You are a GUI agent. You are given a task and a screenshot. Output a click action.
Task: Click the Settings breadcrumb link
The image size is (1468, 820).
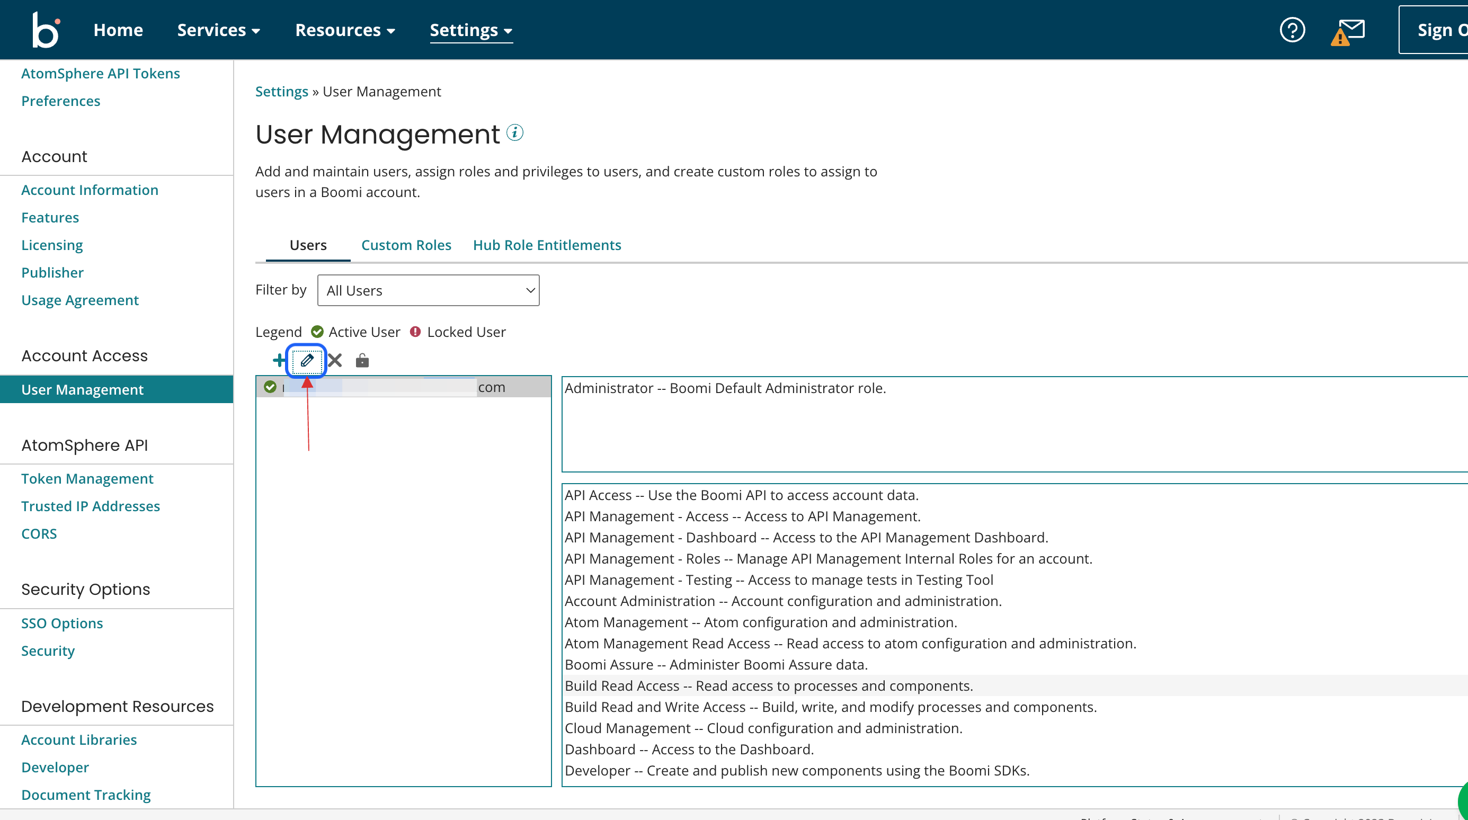click(x=281, y=91)
